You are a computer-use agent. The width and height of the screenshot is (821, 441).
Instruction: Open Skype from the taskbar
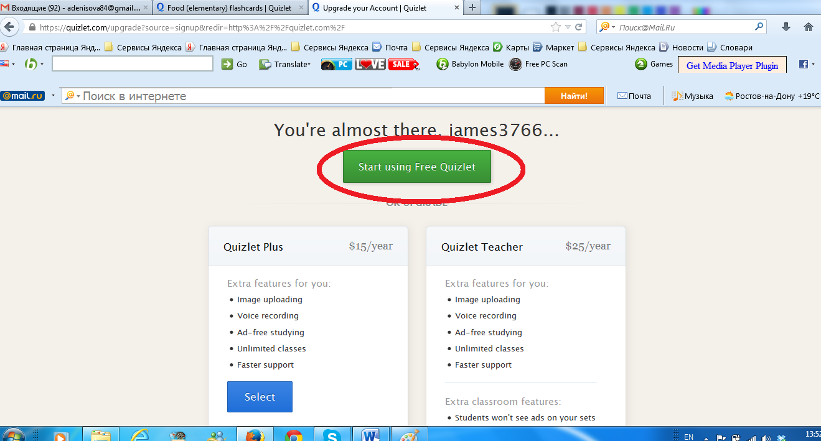[332, 435]
